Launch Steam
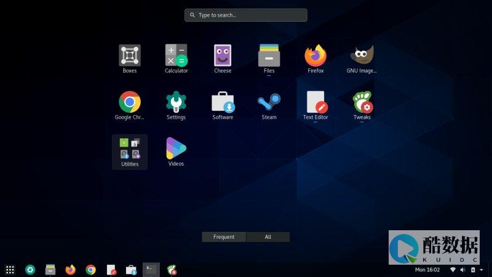 269,105
